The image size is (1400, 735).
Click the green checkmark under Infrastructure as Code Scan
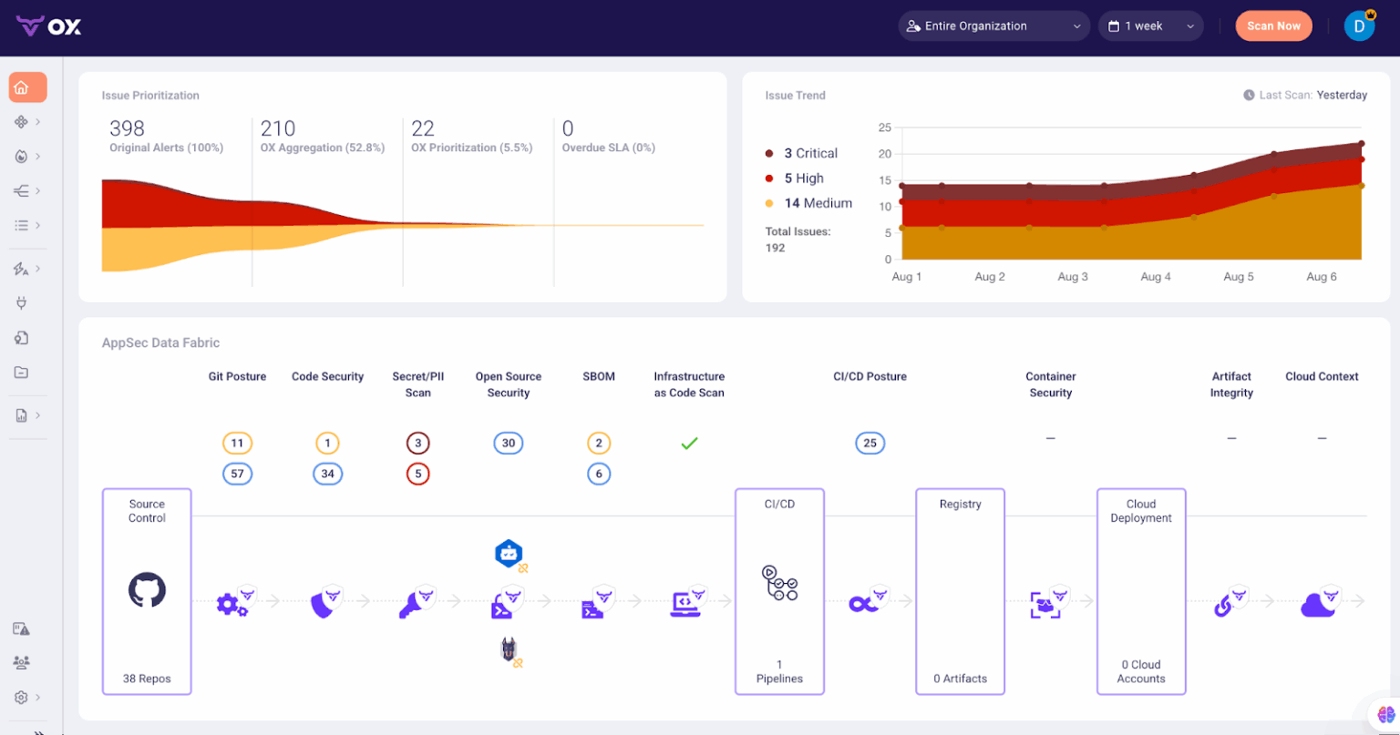pos(689,443)
